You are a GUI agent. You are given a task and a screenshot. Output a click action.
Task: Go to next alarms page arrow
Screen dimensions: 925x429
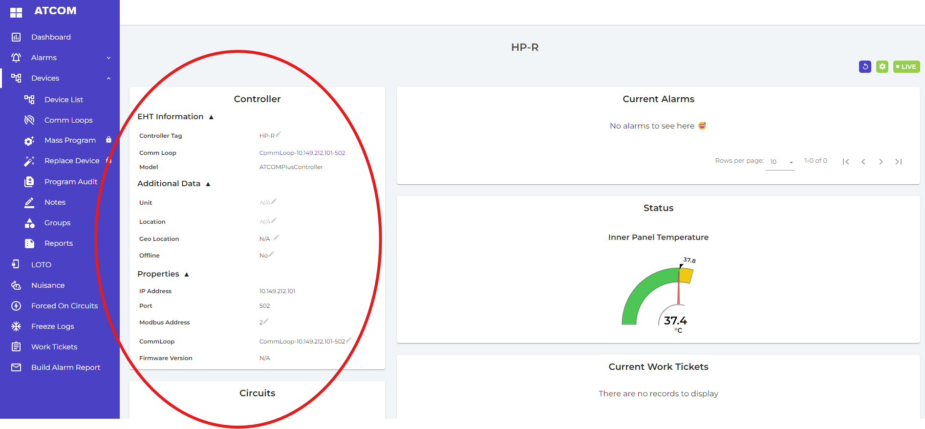(x=881, y=162)
